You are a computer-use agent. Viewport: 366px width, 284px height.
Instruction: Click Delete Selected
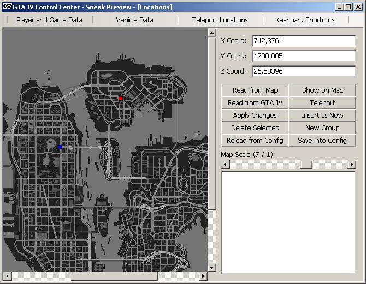coord(255,128)
